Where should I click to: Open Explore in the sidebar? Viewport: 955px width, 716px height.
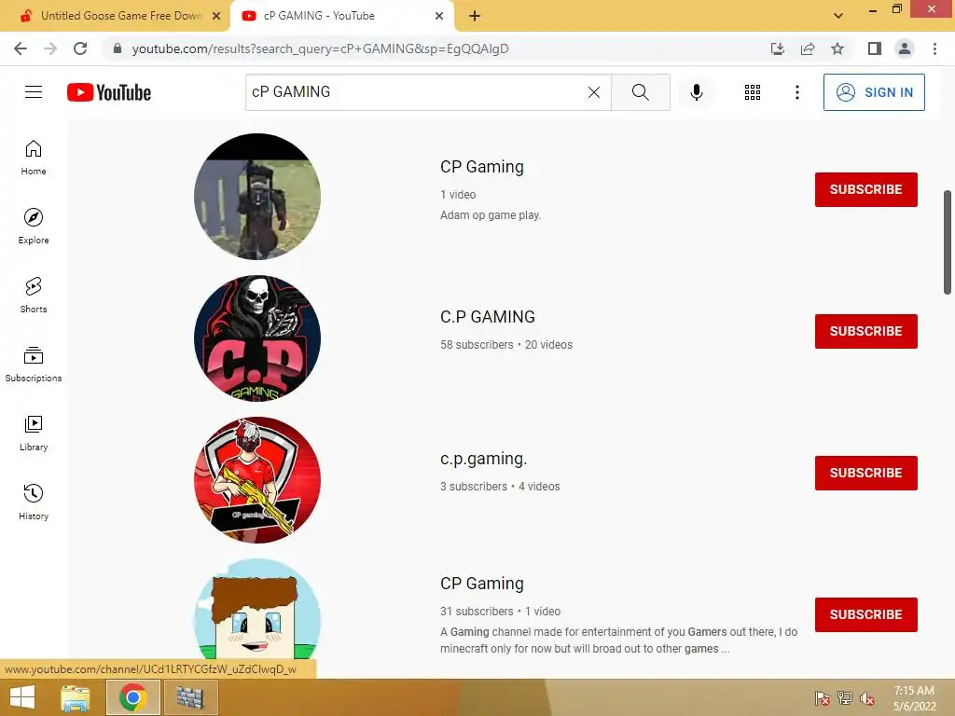pos(34,227)
